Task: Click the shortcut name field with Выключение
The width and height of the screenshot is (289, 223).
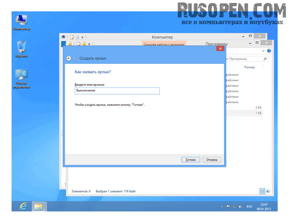Action: (117, 90)
